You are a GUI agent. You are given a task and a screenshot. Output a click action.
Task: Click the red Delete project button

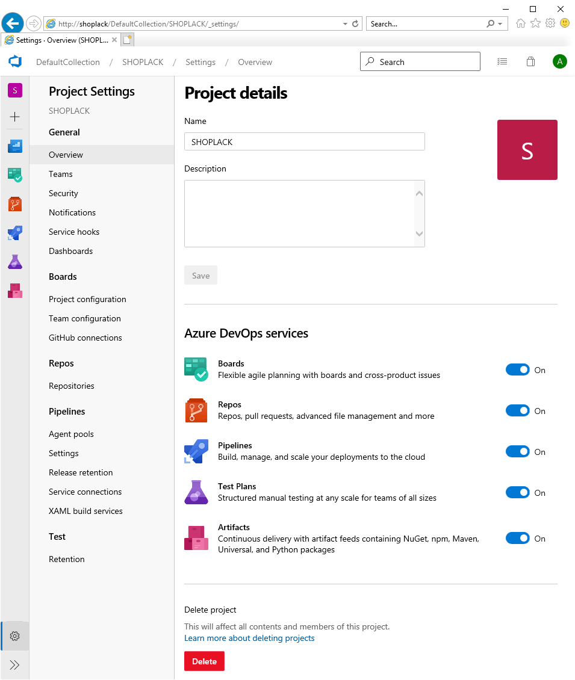(204, 661)
